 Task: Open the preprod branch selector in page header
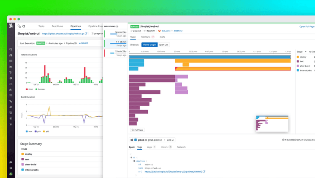tap(97, 33)
